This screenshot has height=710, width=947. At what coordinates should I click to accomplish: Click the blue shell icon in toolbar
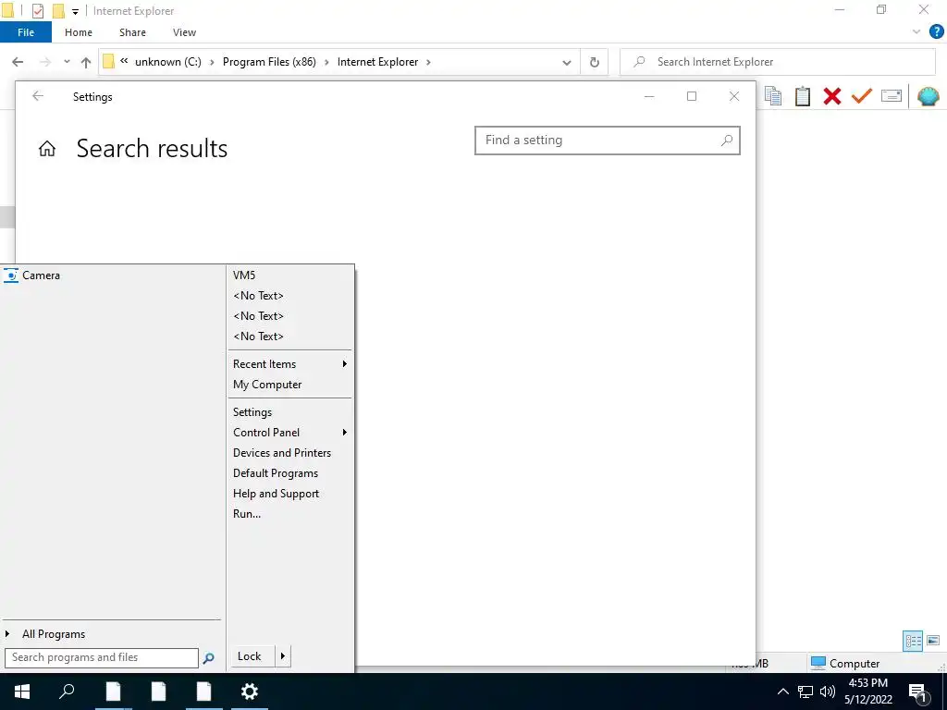pos(929,96)
